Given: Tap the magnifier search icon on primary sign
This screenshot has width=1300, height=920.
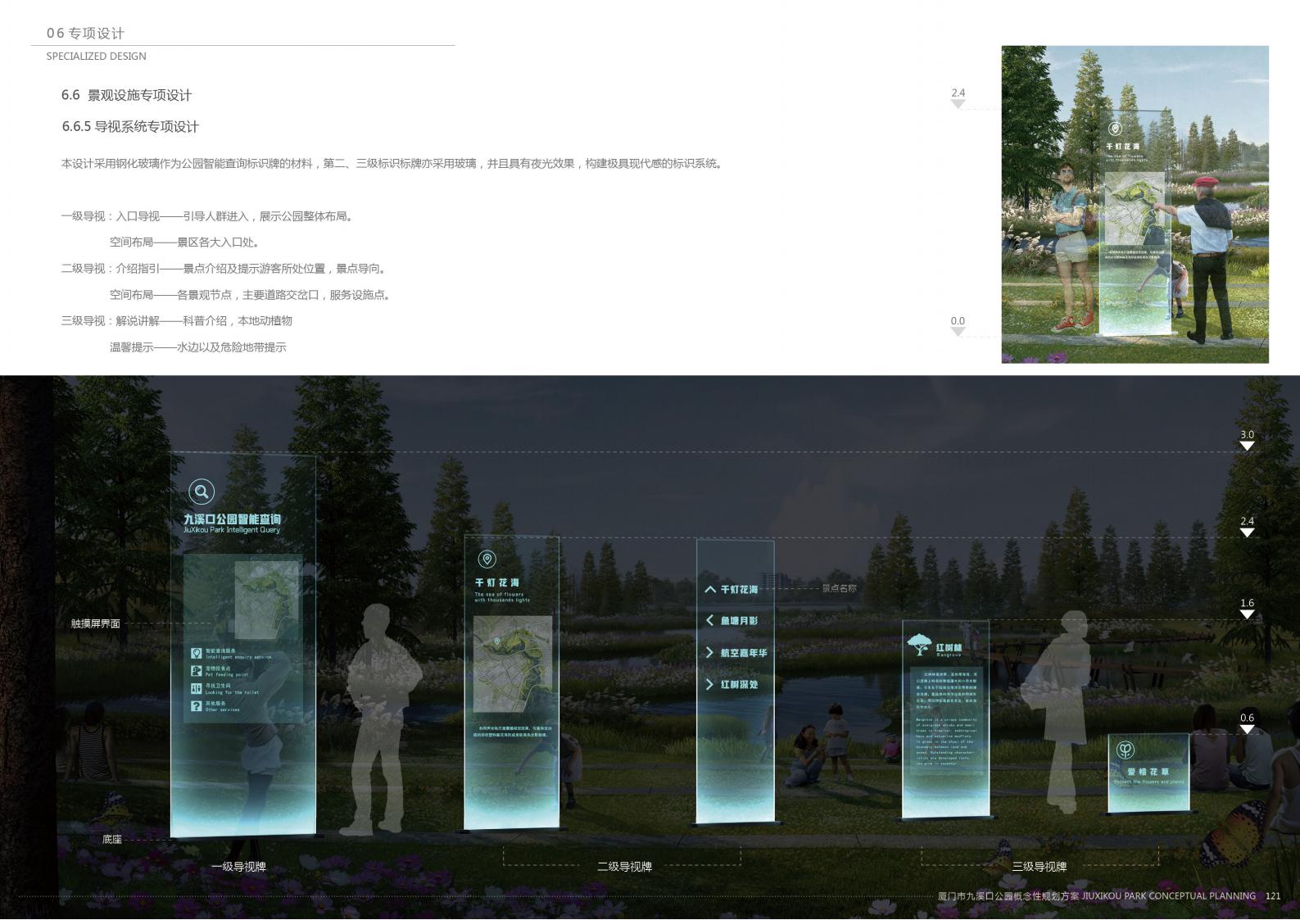Looking at the screenshot, I should 202,492.
